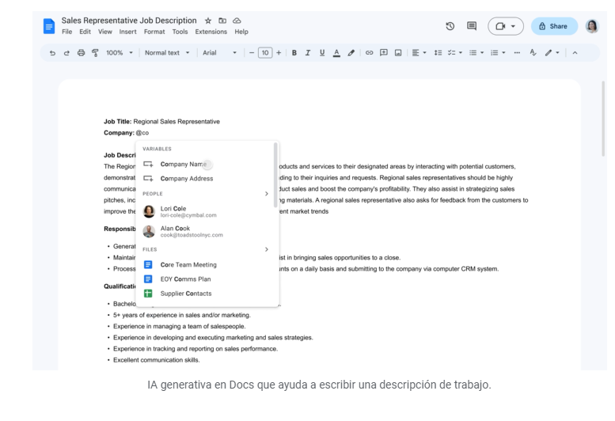The width and height of the screenshot is (615, 421).
Task: Toggle italic formatting
Action: [308, 53]
